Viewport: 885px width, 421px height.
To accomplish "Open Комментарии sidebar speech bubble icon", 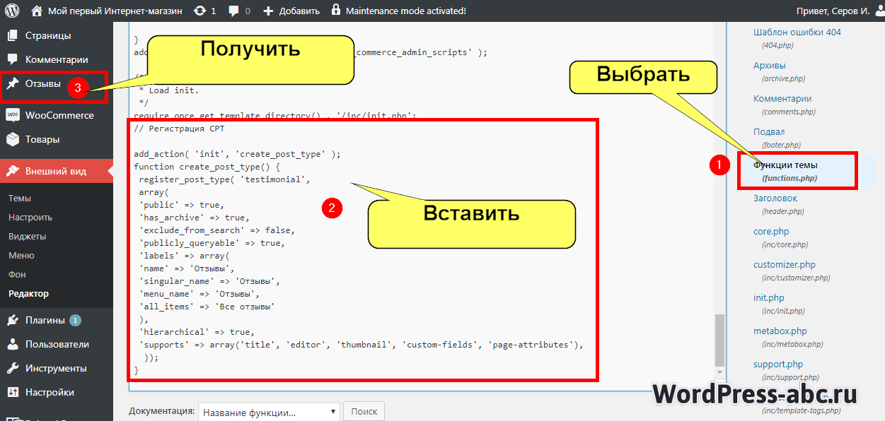I will tap(13, 59).
